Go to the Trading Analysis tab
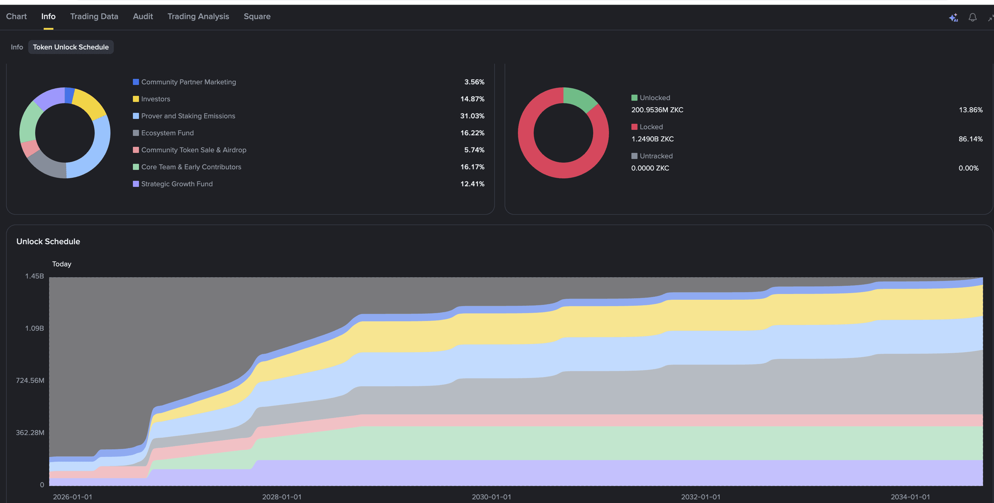994x503 pixels. coord(198,17)
